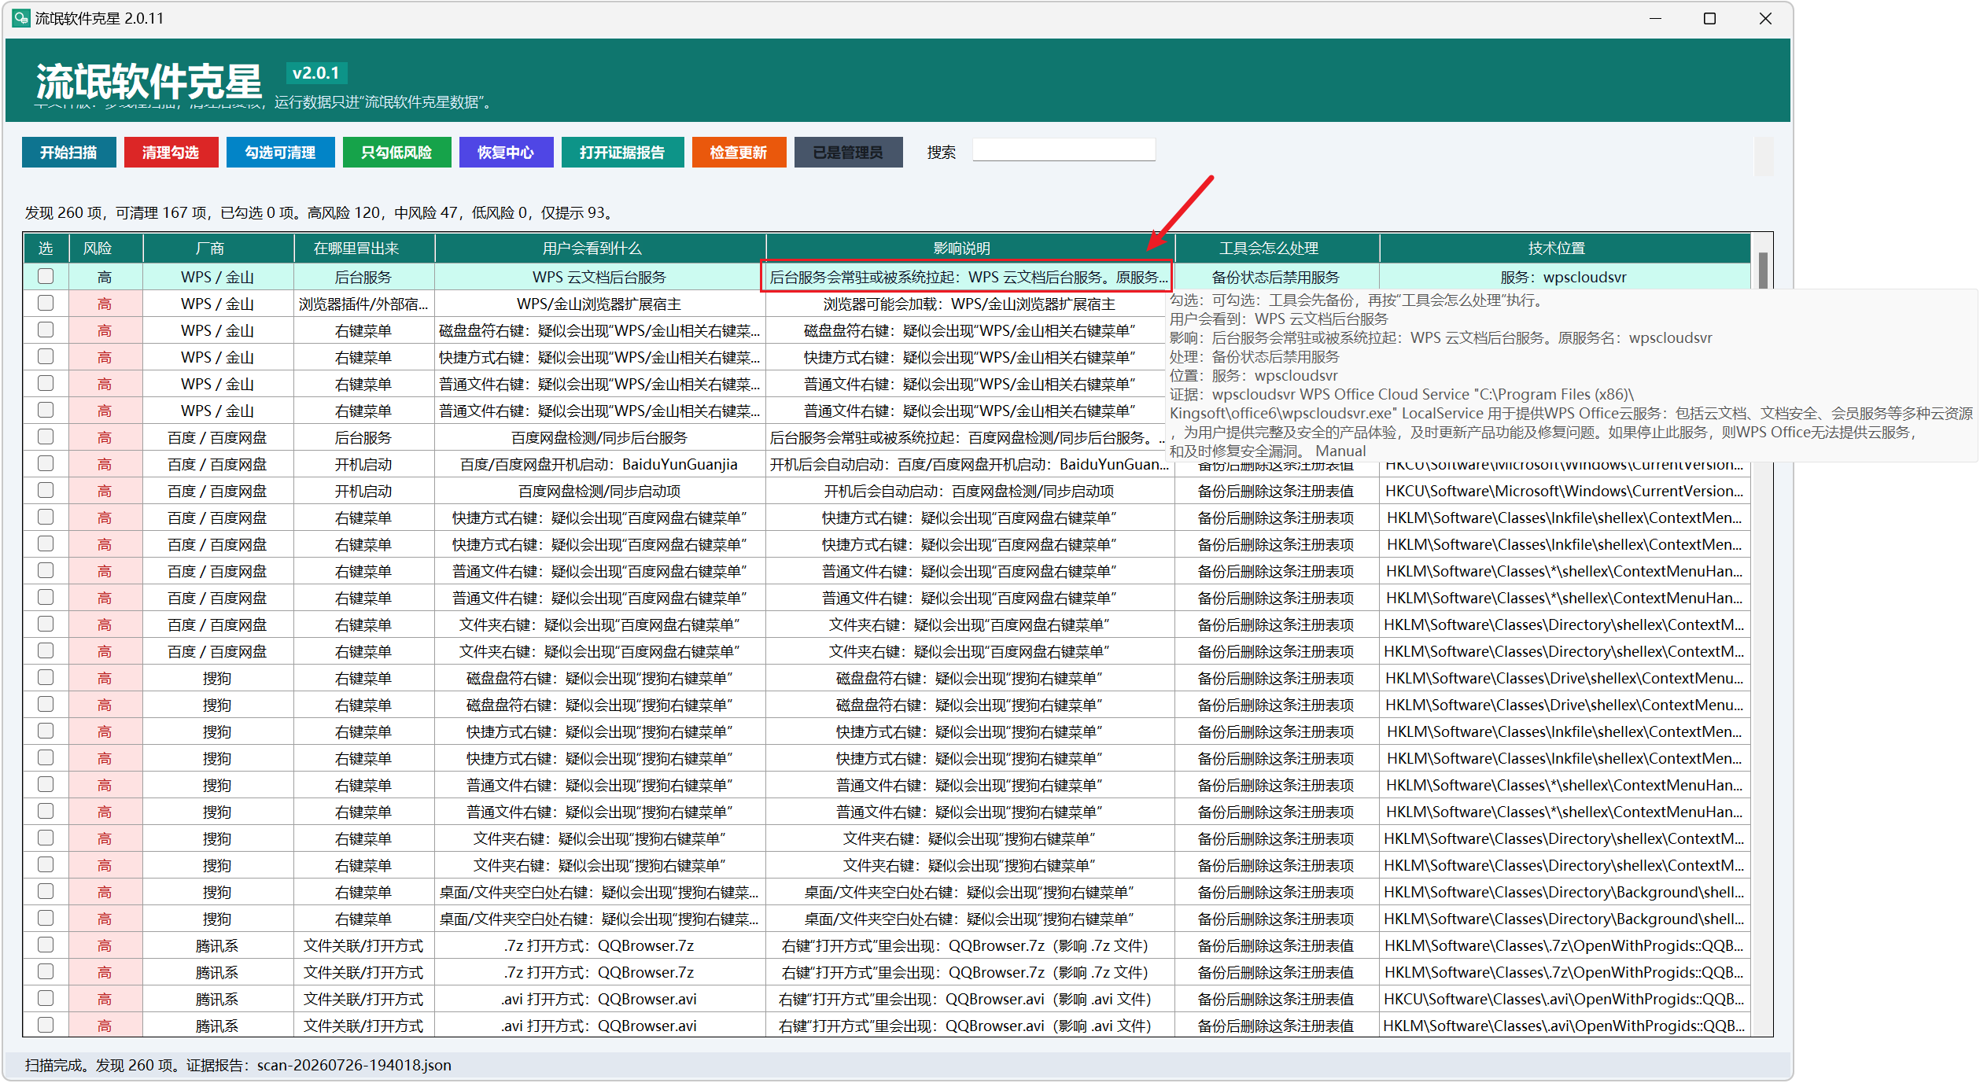Select the 'WPS 云文档后台服务' cell

point(599,277)
